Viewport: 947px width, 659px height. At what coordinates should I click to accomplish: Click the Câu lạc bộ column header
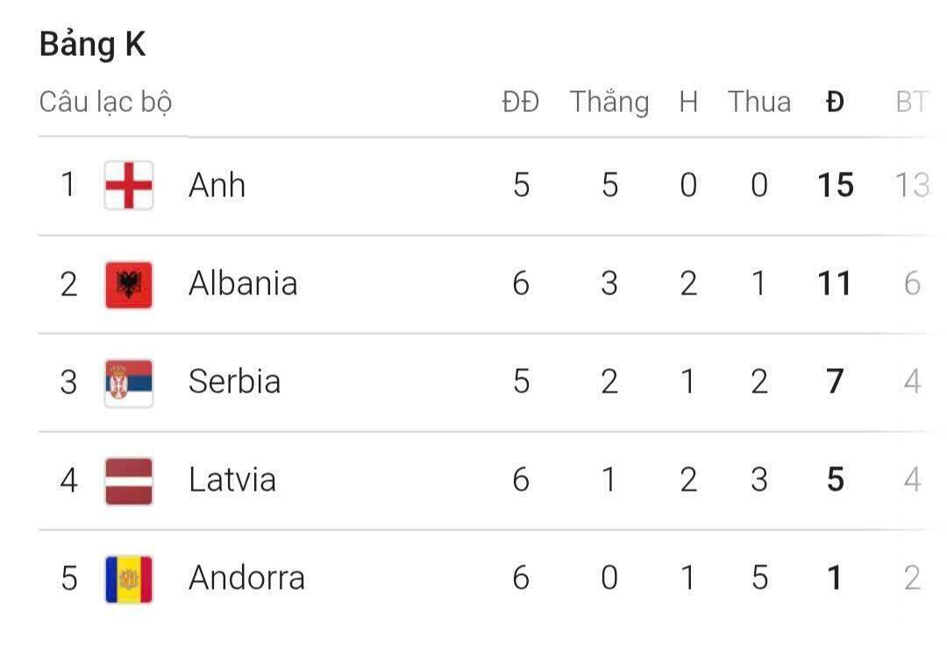105,103
